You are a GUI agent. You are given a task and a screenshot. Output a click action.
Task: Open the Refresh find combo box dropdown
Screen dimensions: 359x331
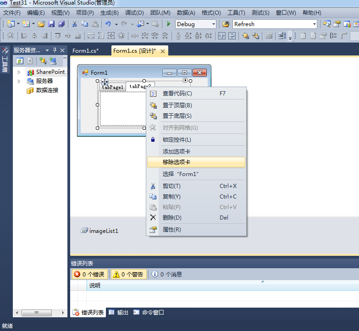[315, 24]
